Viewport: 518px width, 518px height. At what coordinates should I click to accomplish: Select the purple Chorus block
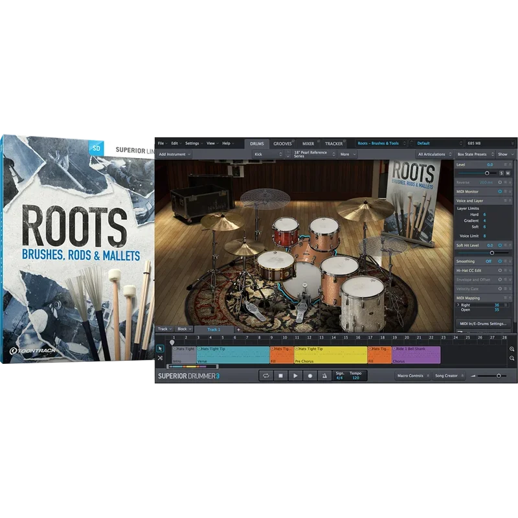tap(416, 355)
